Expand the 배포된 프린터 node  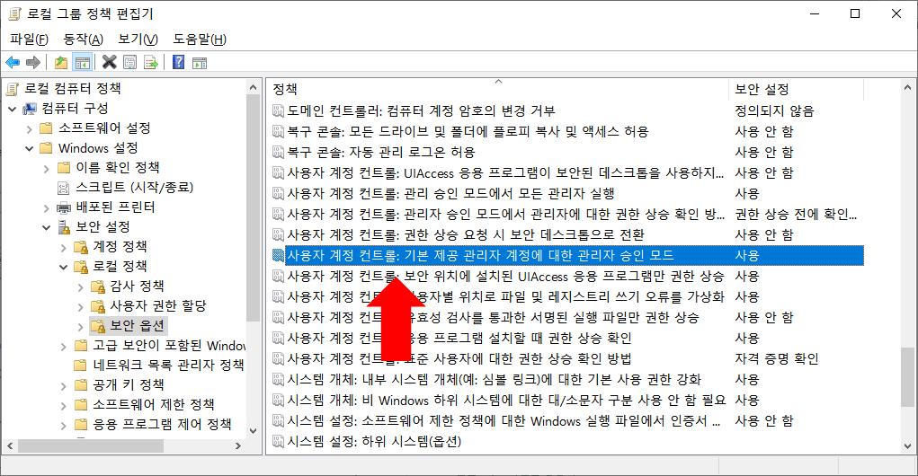[x=46, y=207]
